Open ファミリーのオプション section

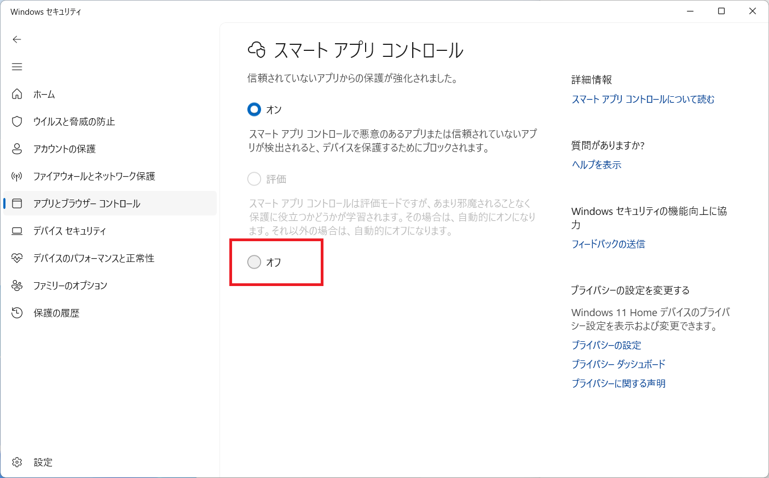coord(110,285)
